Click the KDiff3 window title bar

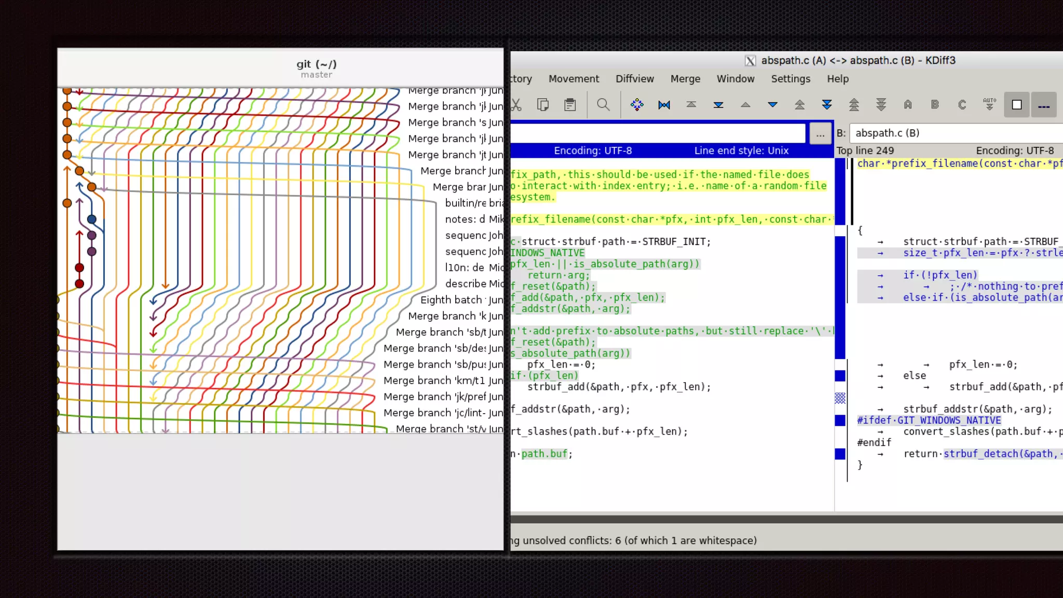[x=787, y=60]
